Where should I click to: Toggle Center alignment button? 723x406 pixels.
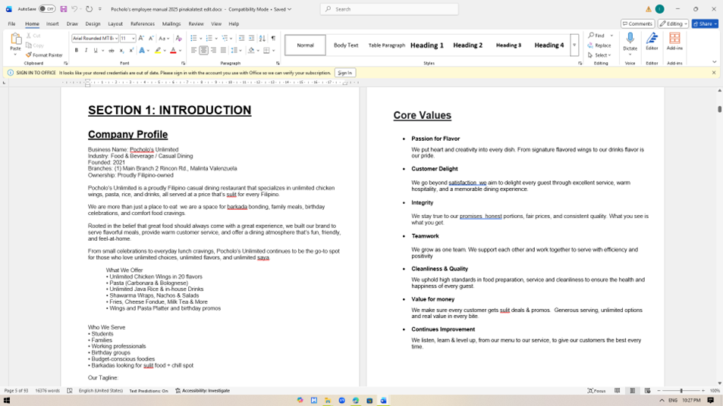coord(203,51)
